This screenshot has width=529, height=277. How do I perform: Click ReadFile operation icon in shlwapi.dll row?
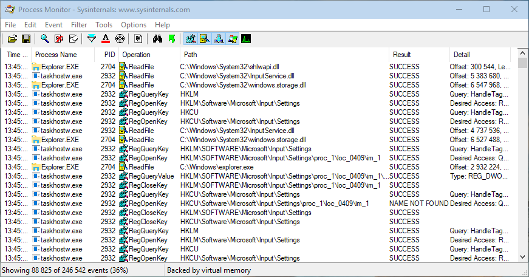click(x=123, y=67)
